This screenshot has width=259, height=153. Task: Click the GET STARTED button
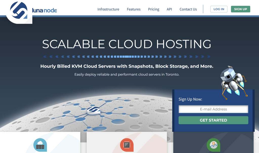tap(213, 120)
